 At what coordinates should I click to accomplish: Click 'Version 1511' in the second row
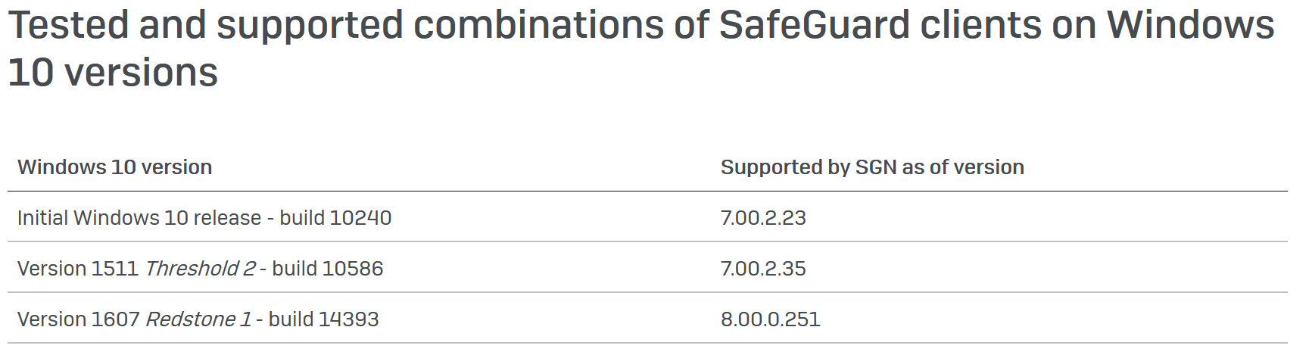[77, 269]
